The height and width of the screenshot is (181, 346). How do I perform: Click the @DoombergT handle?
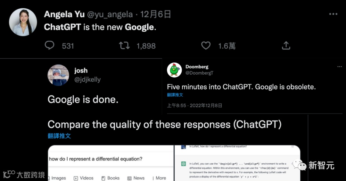click(199, 73)
